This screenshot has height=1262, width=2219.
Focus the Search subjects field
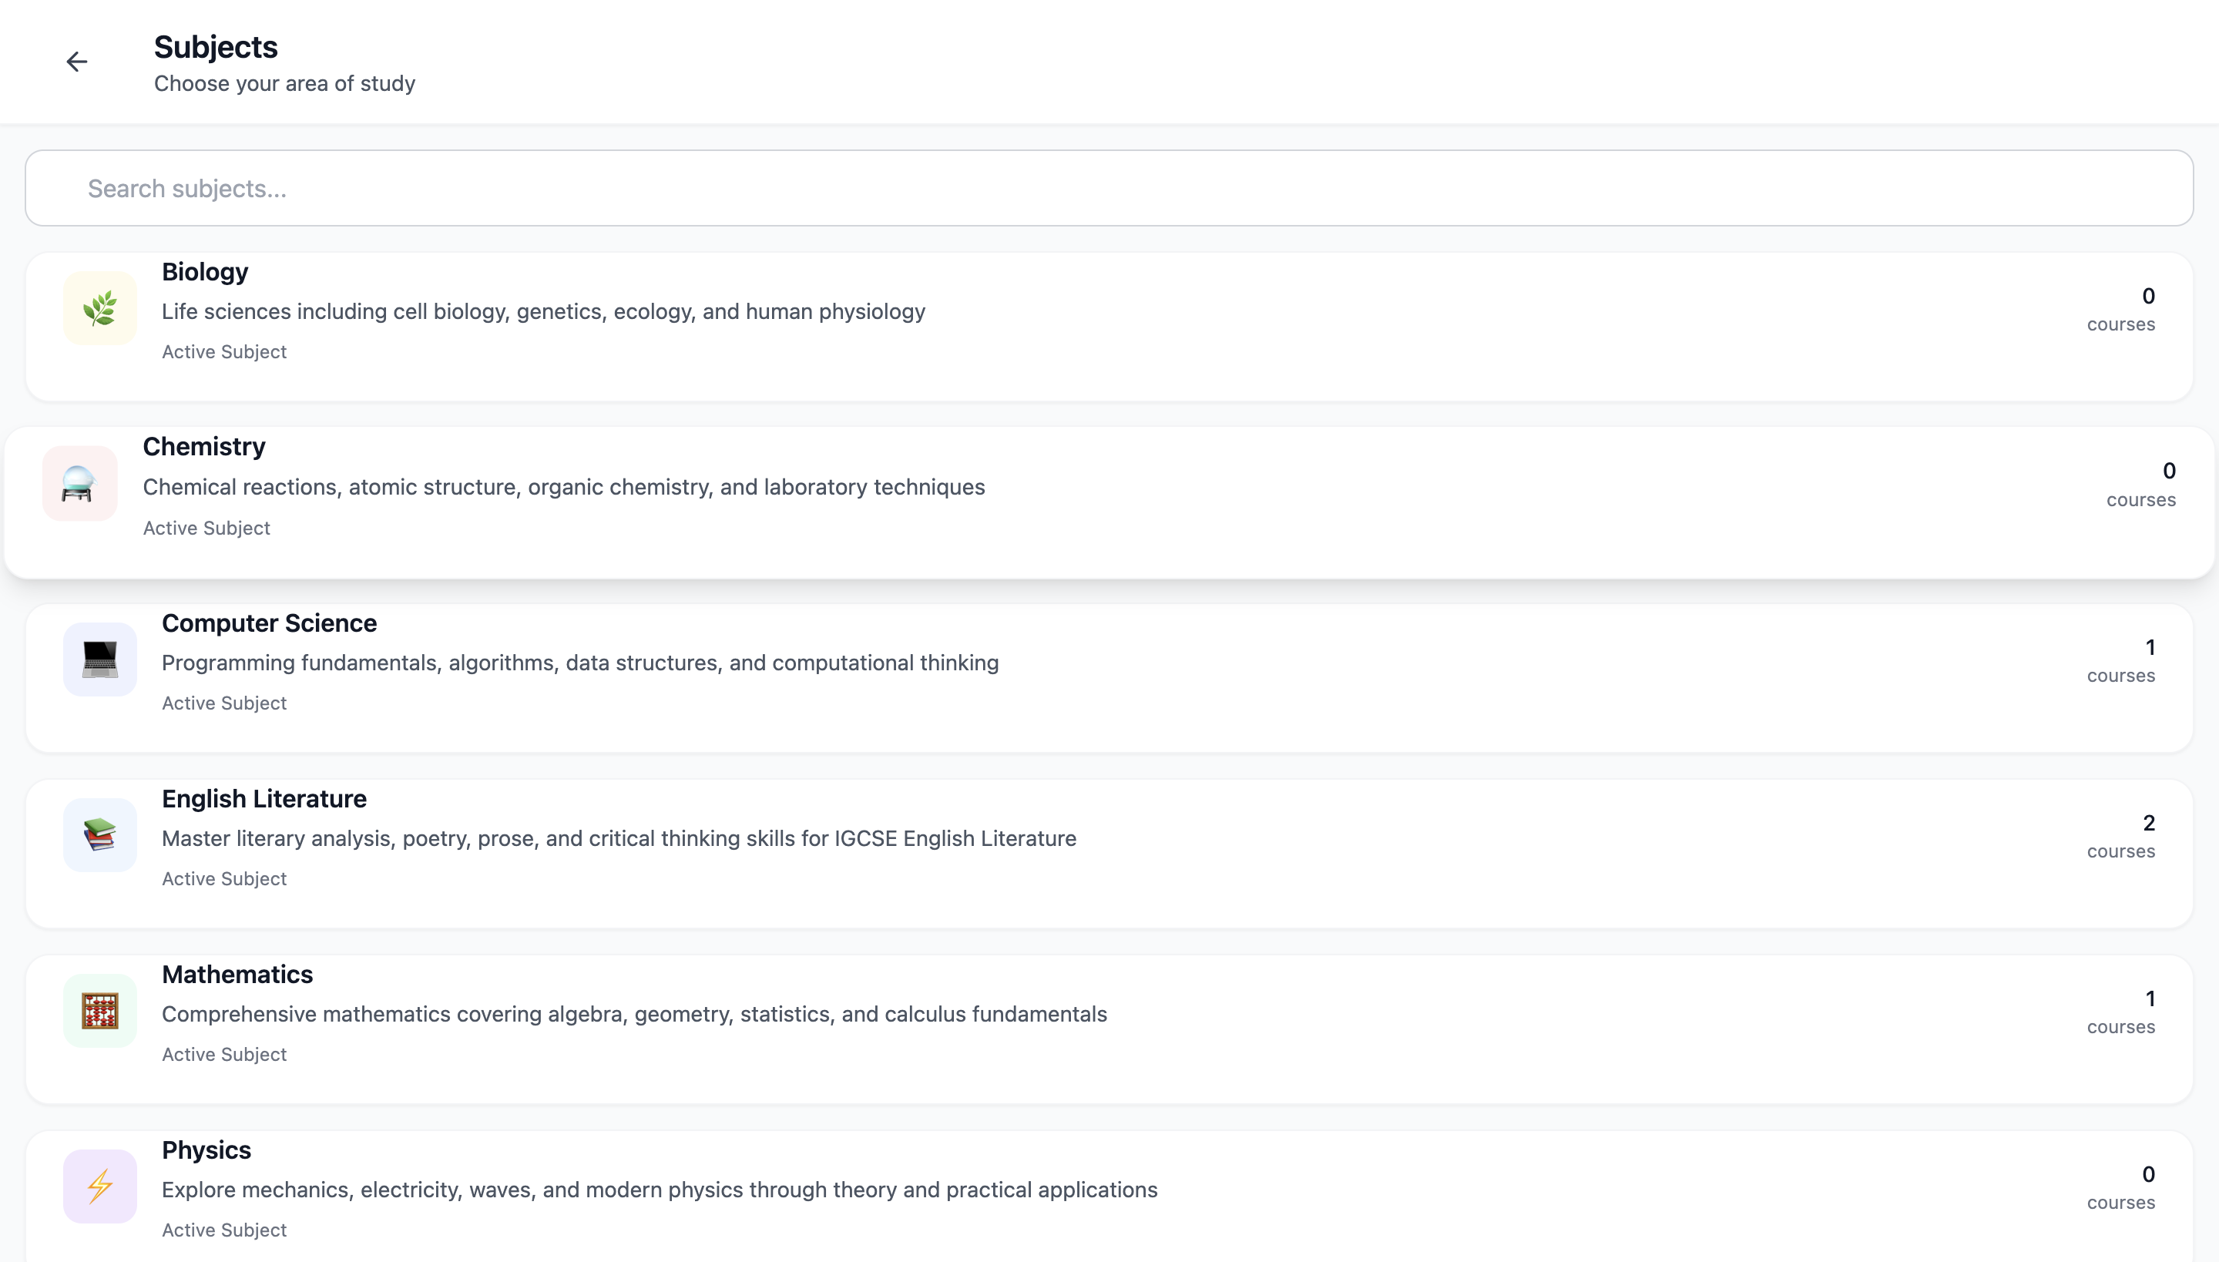point(1109,188)
